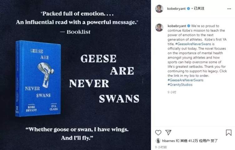The width and height of the screenshot is (235, 150).
Task: Open the caption's kobebryant avatar
Action: tap(159, 27)
